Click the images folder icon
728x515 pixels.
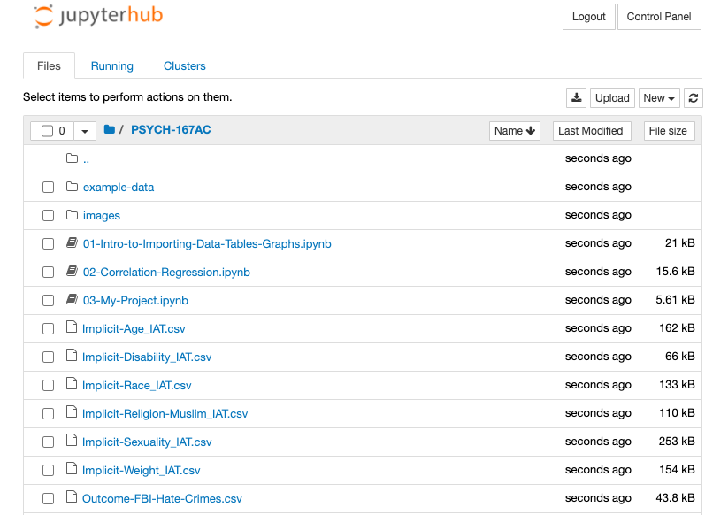pyautogui.click(x=73, y=215)
